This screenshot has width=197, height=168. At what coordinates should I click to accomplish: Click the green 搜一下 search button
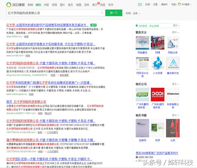click(x=114, y=13)
